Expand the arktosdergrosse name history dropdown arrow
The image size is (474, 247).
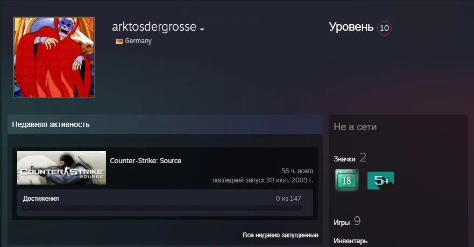pyautogui.click(x=202, y=29)
